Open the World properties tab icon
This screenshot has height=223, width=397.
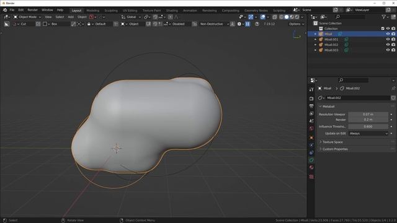(311, 129)
